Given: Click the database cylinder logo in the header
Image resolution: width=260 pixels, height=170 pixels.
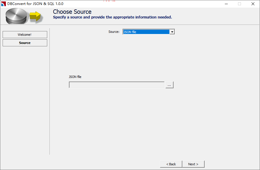Looking at the screenshot, I should tap(16, 16).
